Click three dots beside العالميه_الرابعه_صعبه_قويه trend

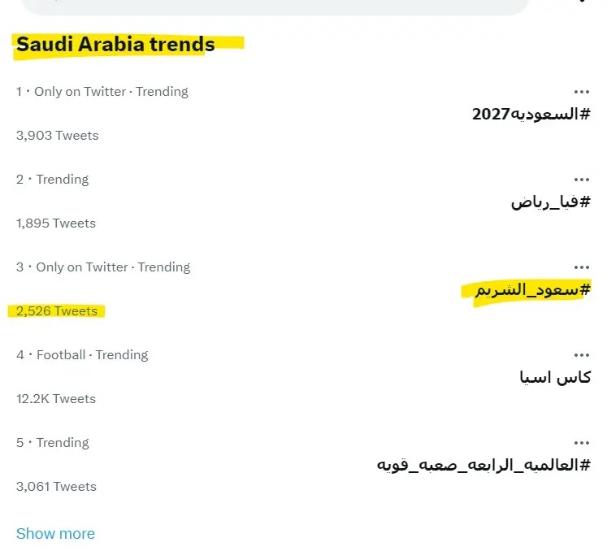(x=581, y=443)
